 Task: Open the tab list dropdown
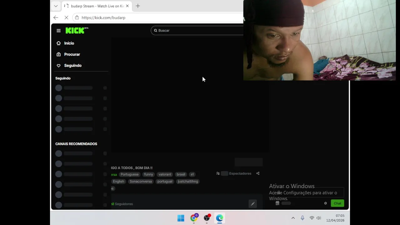pos(56,6)
